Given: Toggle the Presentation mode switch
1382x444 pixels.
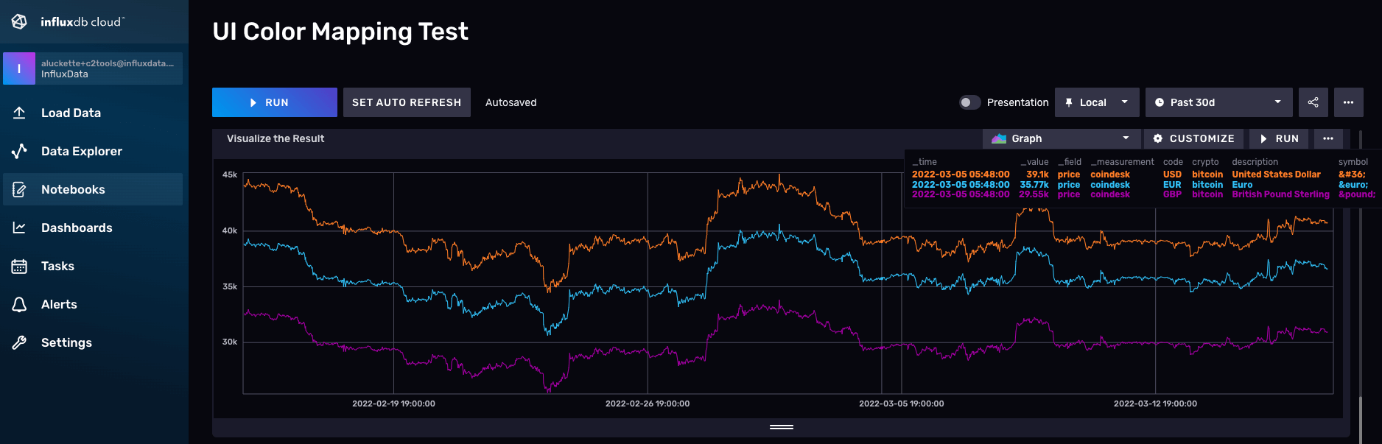Looking at the screenshot, I should (969, 102).
